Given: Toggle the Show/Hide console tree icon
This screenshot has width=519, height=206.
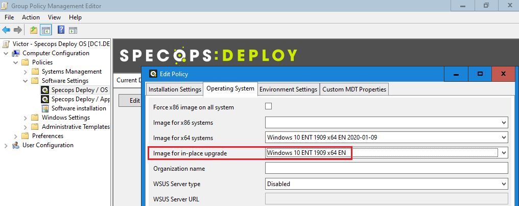Looking at the screenshot, I should pyautogui.click(x=45, y=30).
